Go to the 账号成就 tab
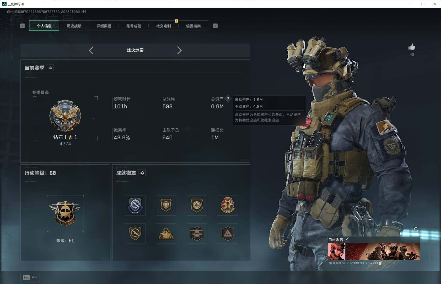441x284 pixels. coord(134,26)
